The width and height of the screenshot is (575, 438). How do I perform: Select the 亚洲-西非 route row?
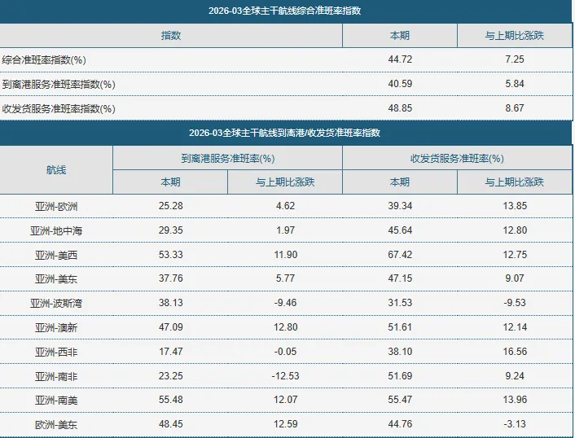click(x=286, y=352)
